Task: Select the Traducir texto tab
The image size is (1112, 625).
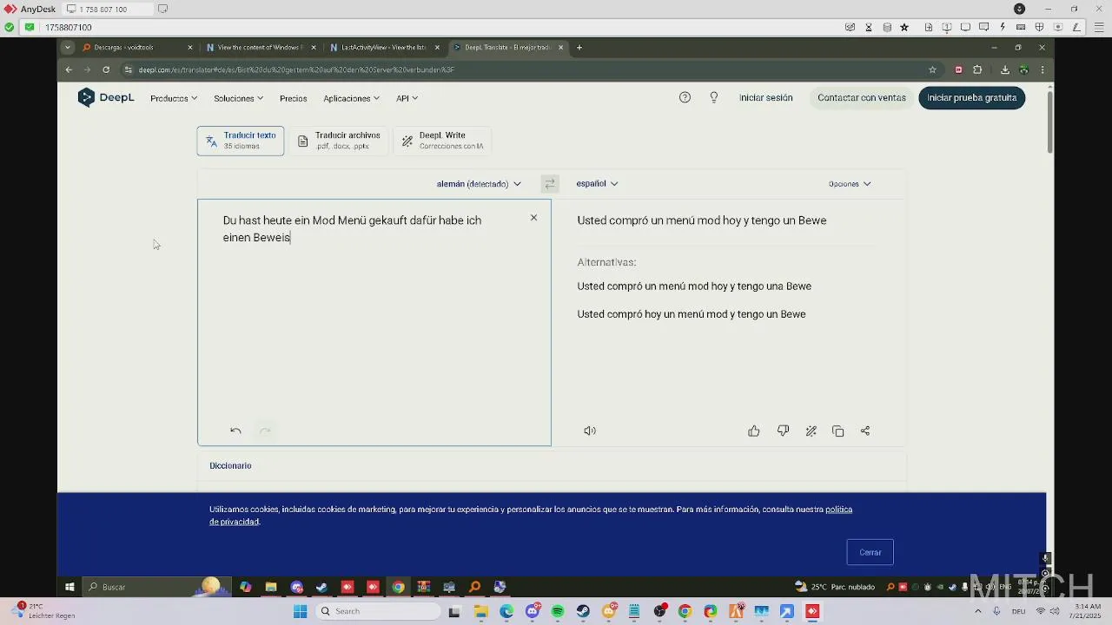Action: [241, 141]
